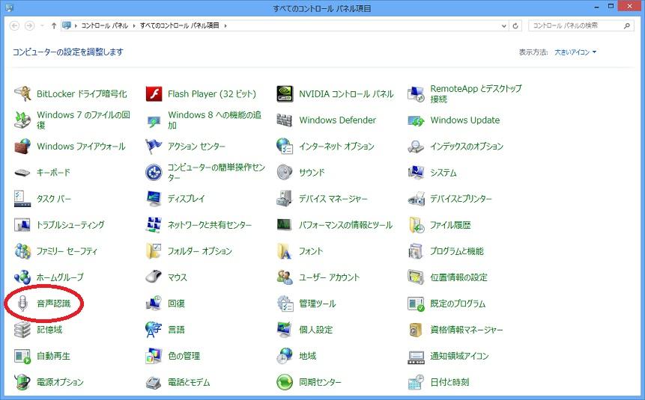Click the コントロール パネル breadcrumb

(104, 25)
